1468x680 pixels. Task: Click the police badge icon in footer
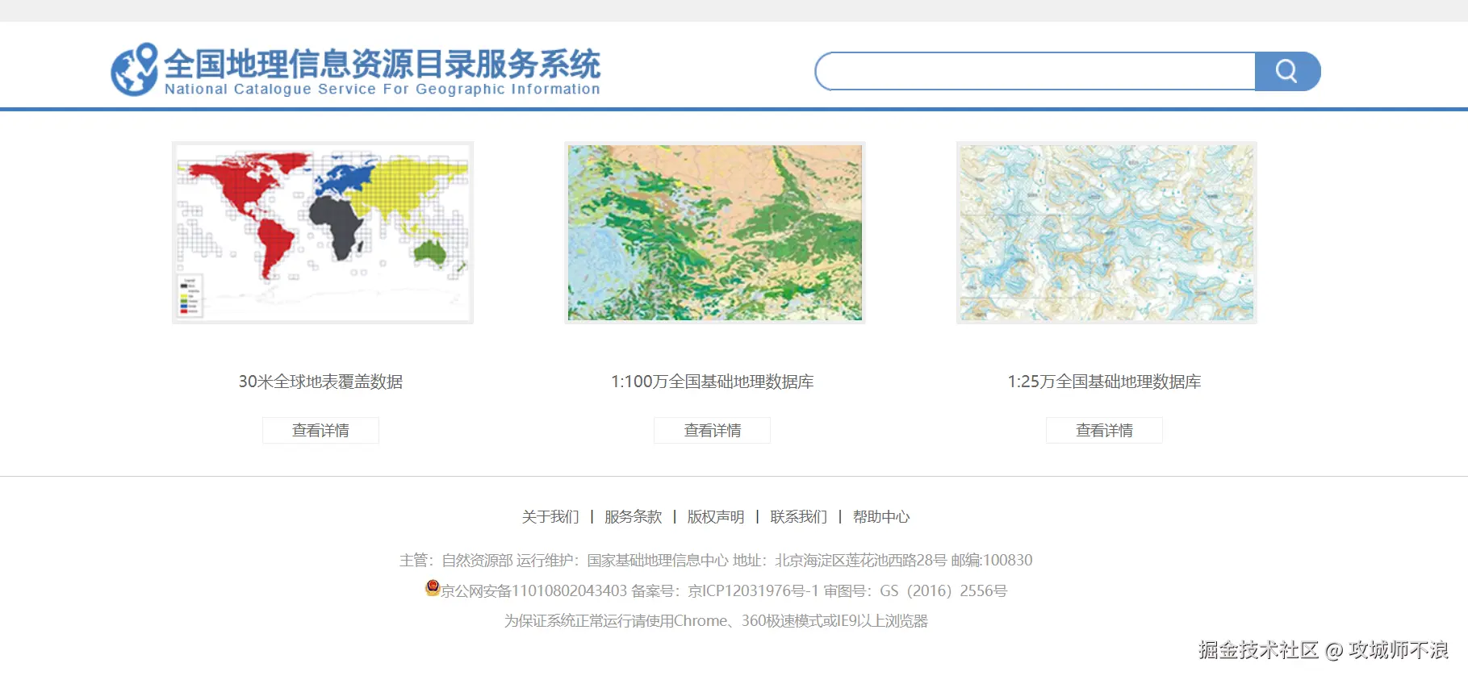433,588
